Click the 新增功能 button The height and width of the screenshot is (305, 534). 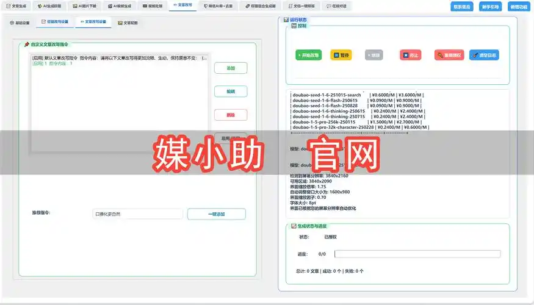(x=519, y=7)
